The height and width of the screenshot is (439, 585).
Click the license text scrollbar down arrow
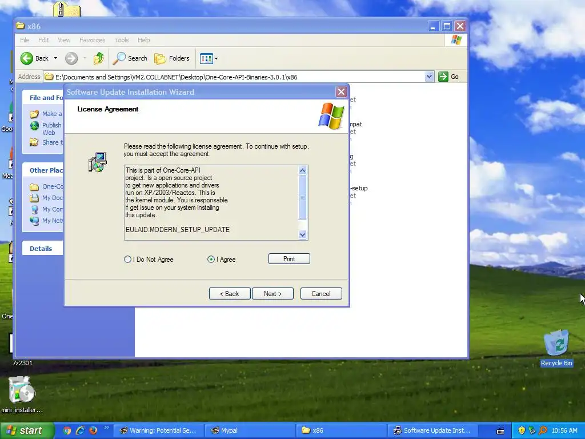pyautogui.click(x=303, y=234)
